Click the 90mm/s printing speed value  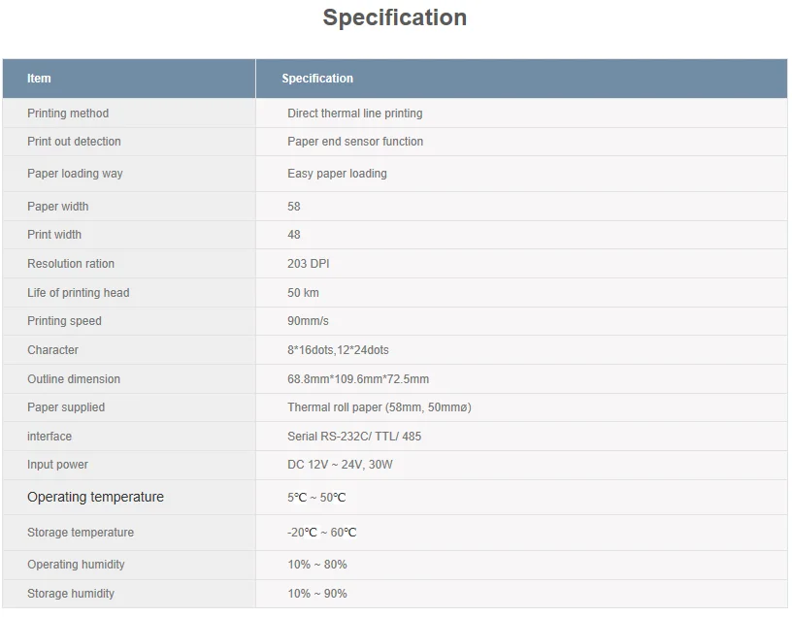coord(309,321)
